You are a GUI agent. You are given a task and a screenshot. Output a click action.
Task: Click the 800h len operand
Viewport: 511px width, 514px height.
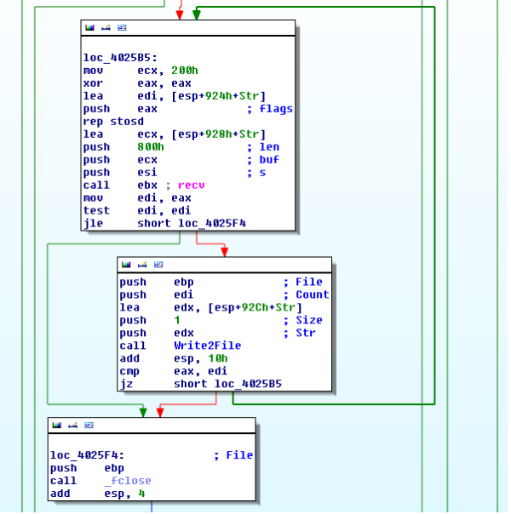150,147
